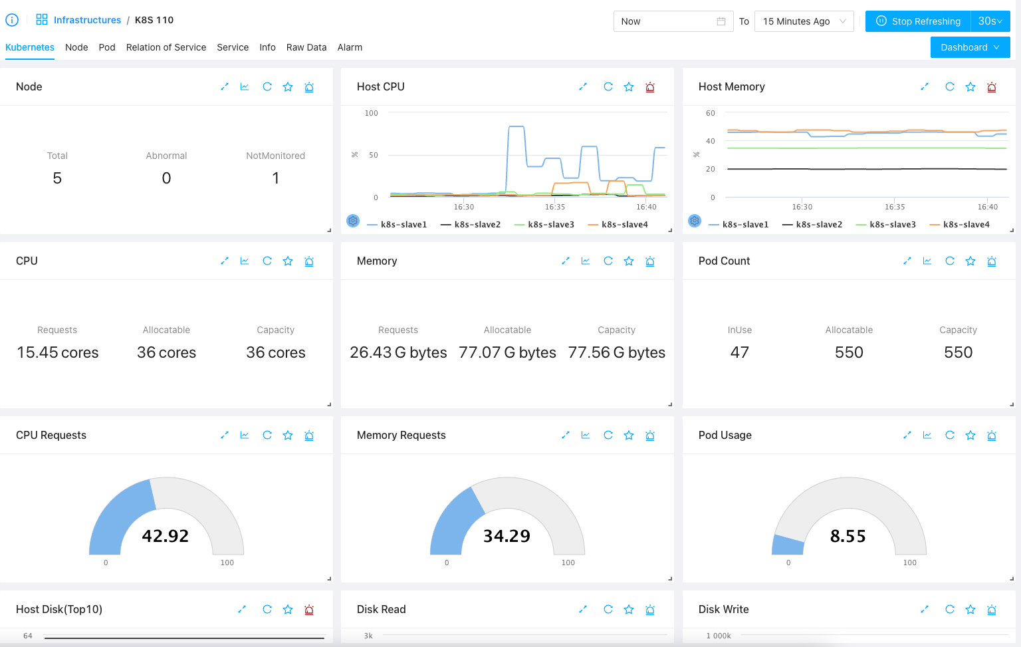Refresh the Memory Requests gauge panel

[x=608, y=436]
